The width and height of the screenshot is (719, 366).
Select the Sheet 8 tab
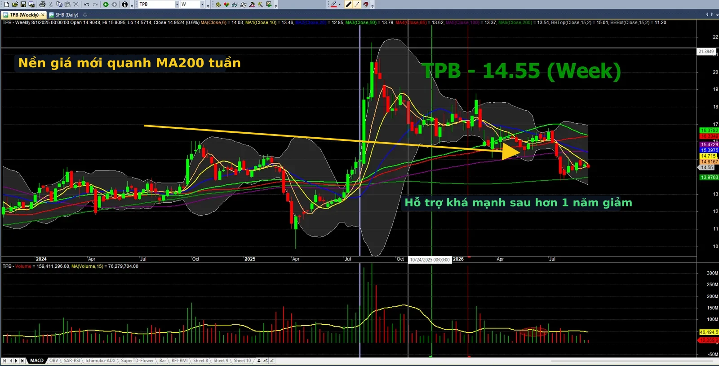click(200, 361)
